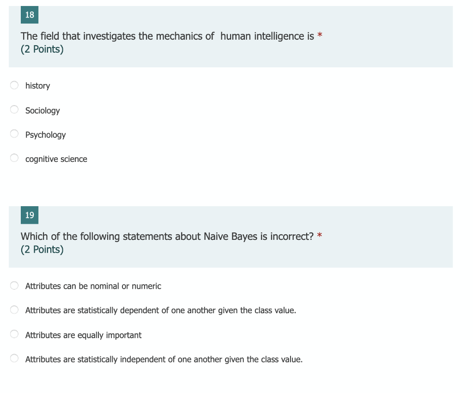This screenshot has width=473, height=393.
Task: Select 'Attributes can be nominal or numeric'
Action: pos(14,286)
